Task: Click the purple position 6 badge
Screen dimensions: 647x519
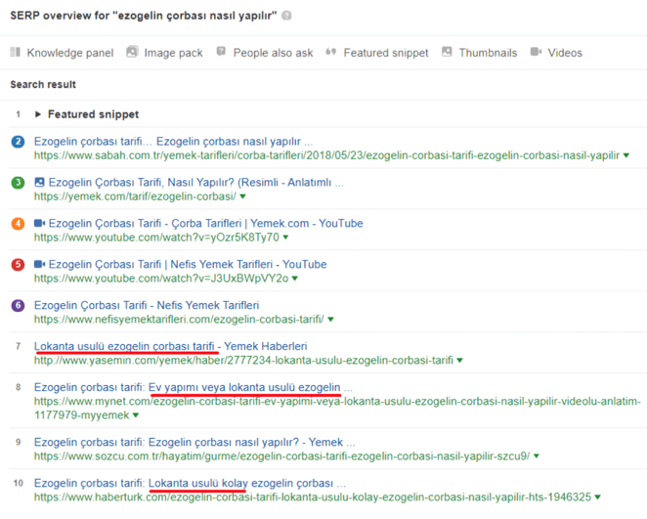Action: tap(18, 306)
